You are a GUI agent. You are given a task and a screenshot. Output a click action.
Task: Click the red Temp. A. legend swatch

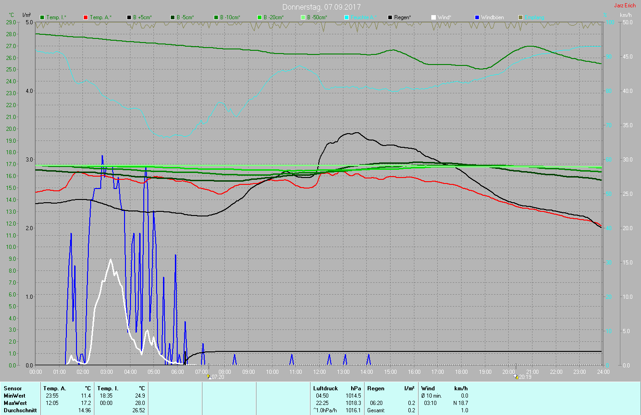(x=86, y=17)
